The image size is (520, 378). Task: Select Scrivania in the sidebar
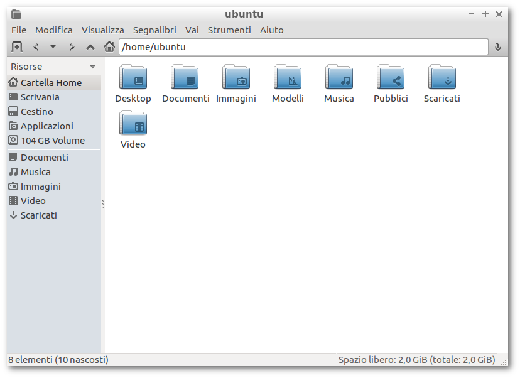(x=54, y=97)
